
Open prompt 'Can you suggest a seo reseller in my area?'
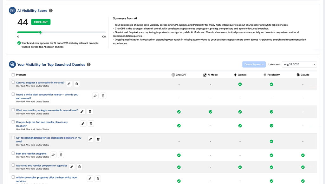point(40,82)
